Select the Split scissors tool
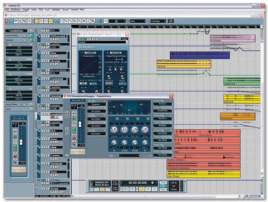The width and height of the screenshot is (268, 202). 66,21
